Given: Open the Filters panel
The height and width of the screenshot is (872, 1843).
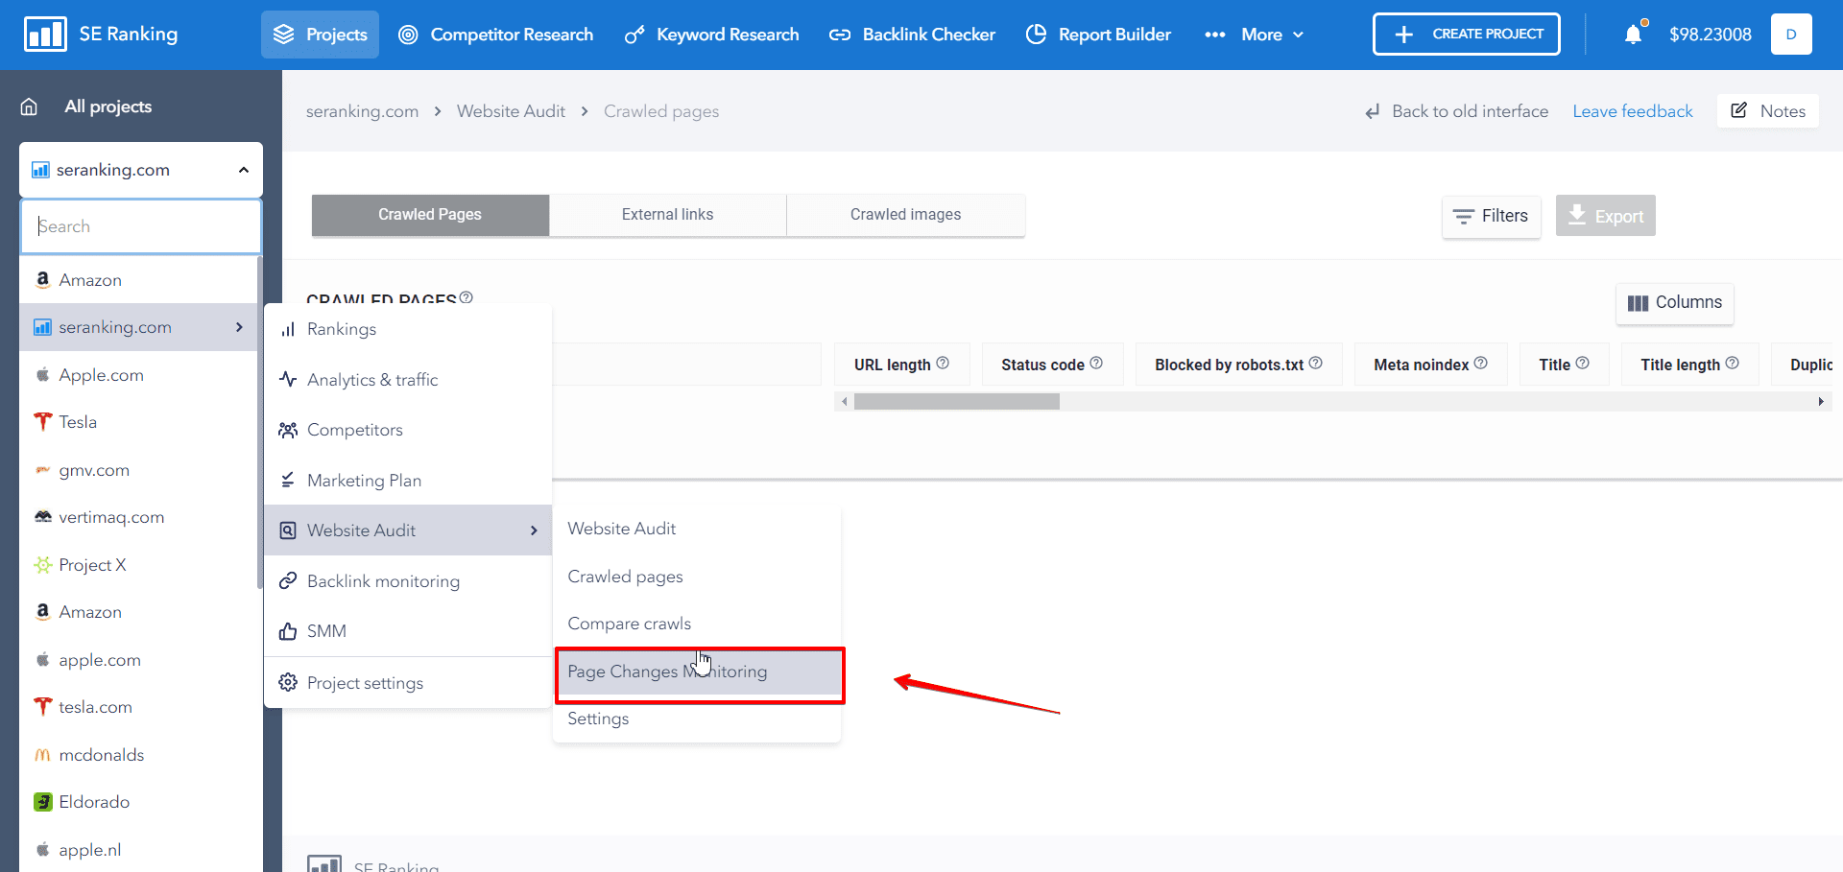Looking at the screenshot, I should click(1491, 217).
